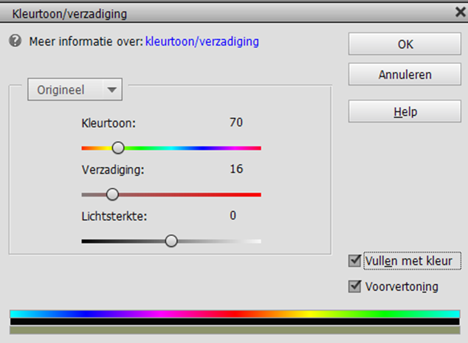Click the olive result color bar at bottom

(235, 330)
